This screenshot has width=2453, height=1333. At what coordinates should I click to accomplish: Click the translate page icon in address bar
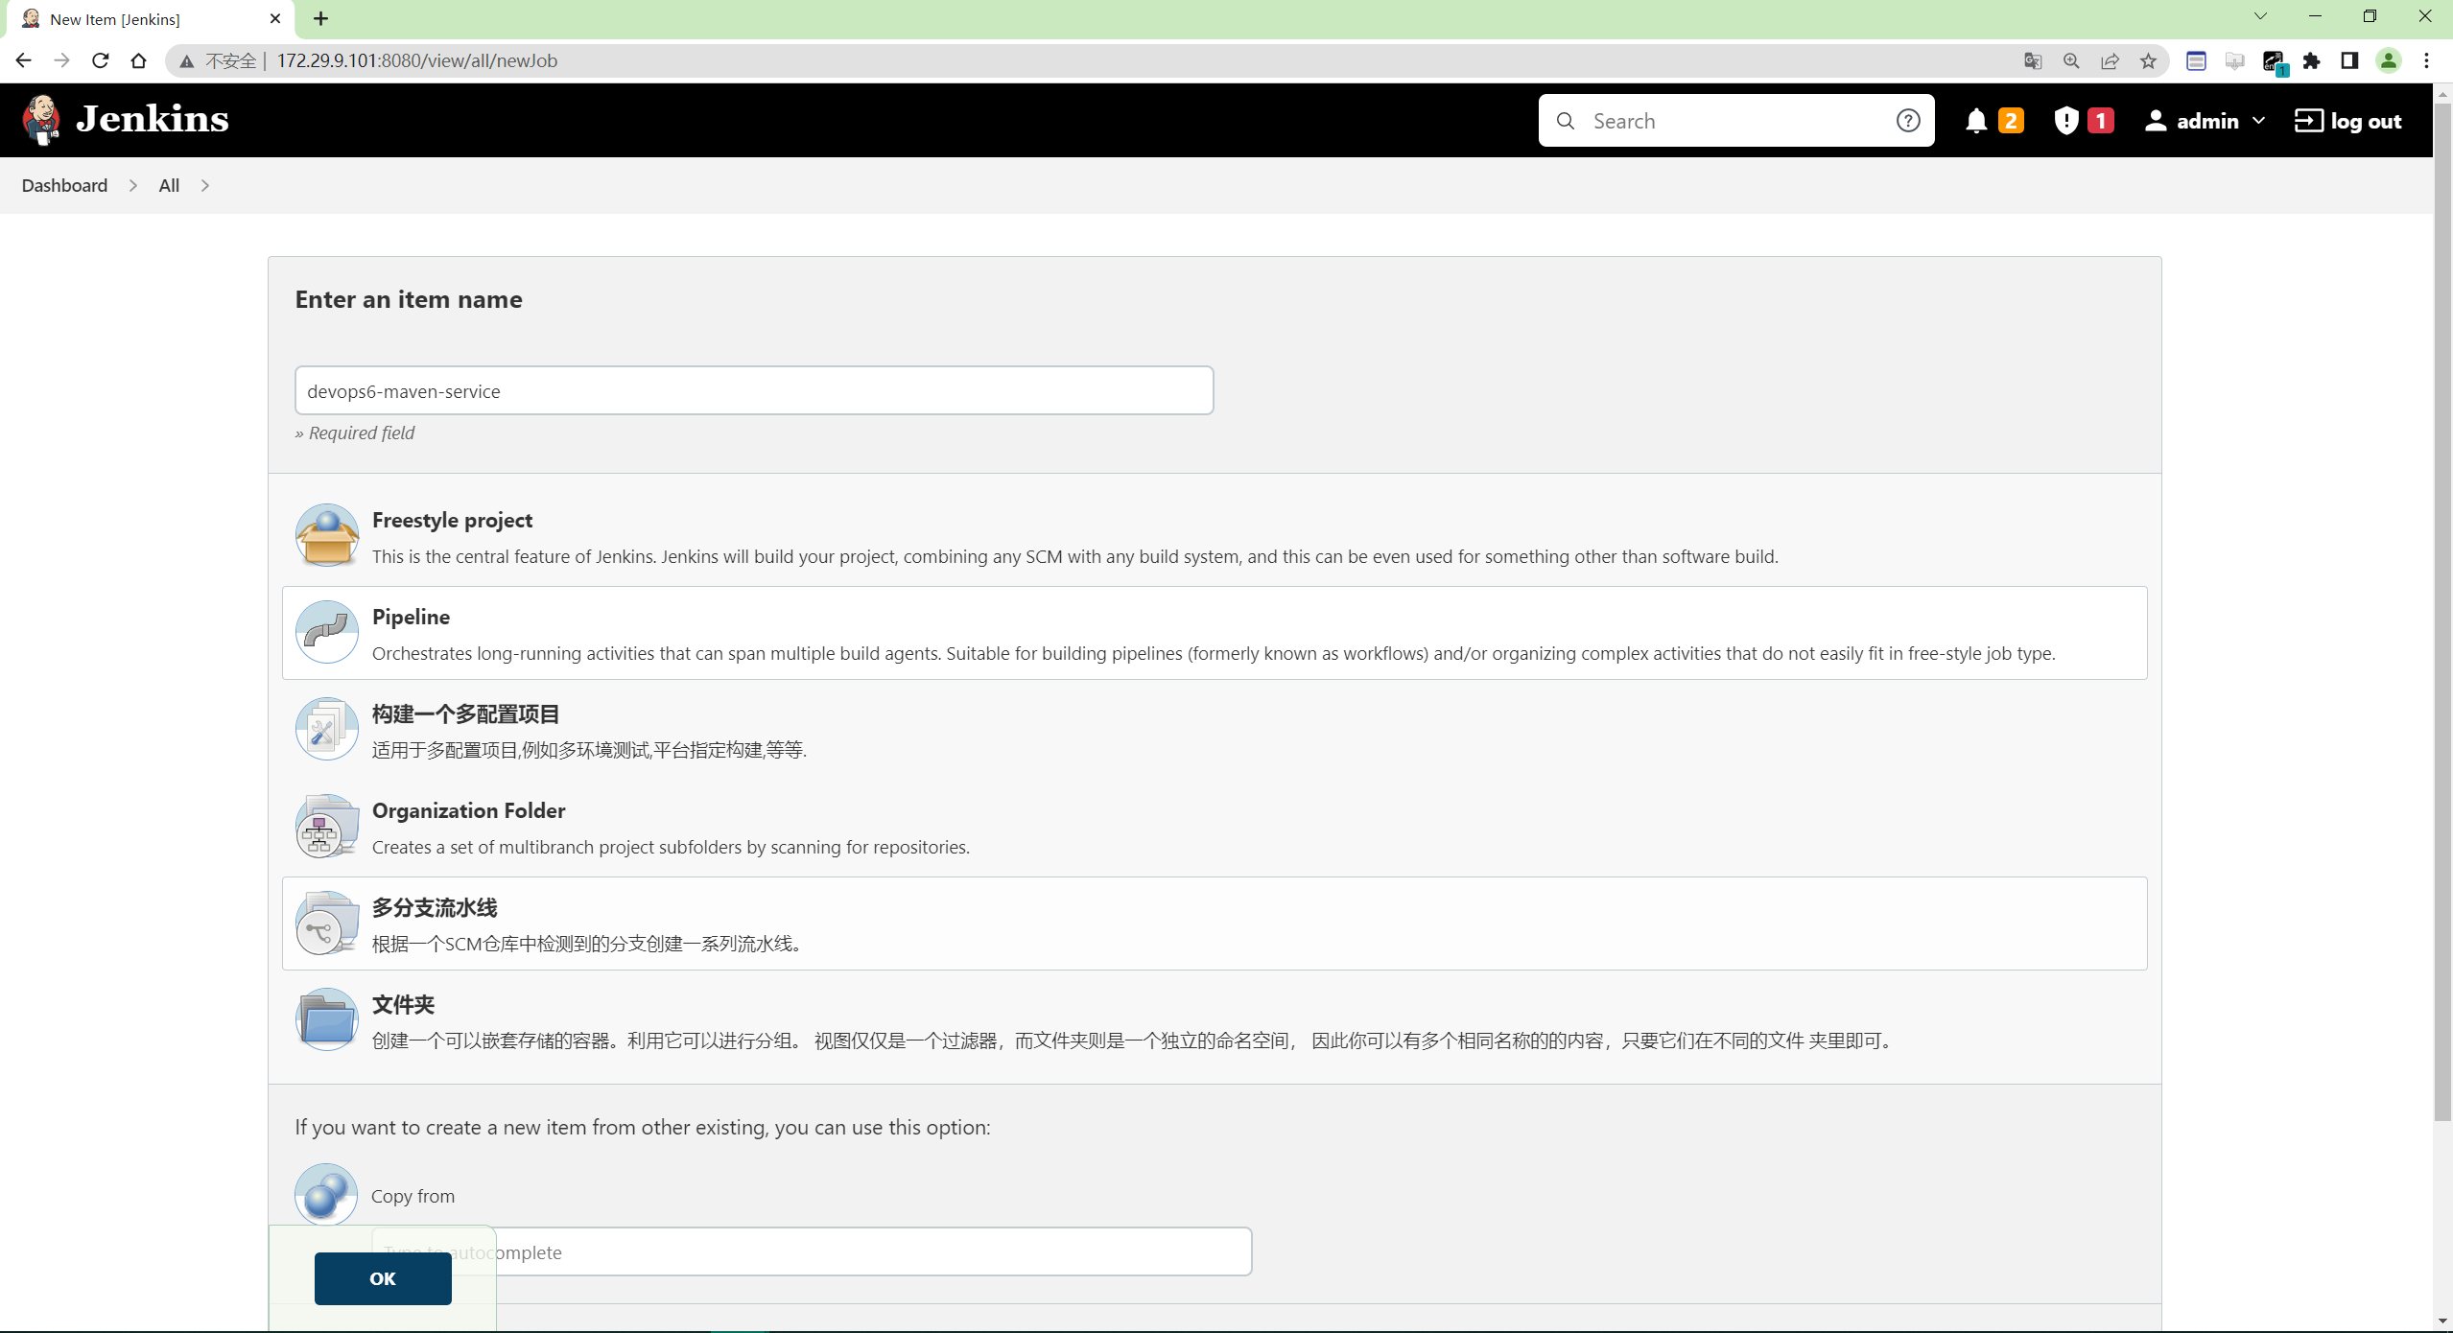2033,60
